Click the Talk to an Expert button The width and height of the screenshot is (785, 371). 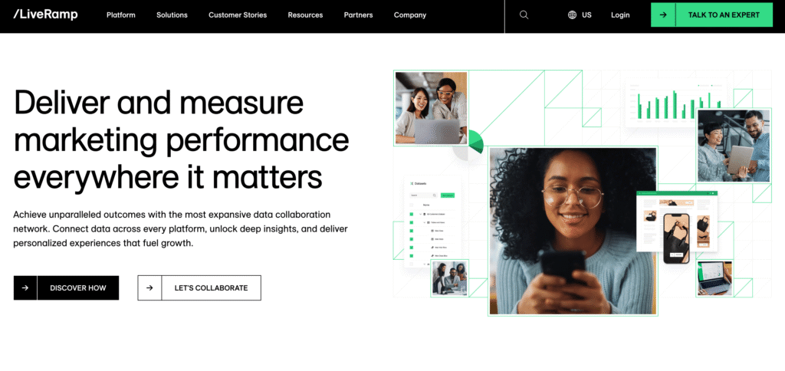(x=712, y=15)
